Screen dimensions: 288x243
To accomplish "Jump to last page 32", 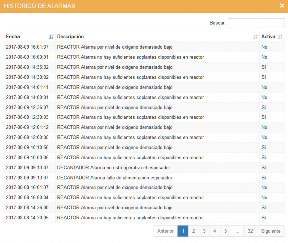I will tap(250, 231).
